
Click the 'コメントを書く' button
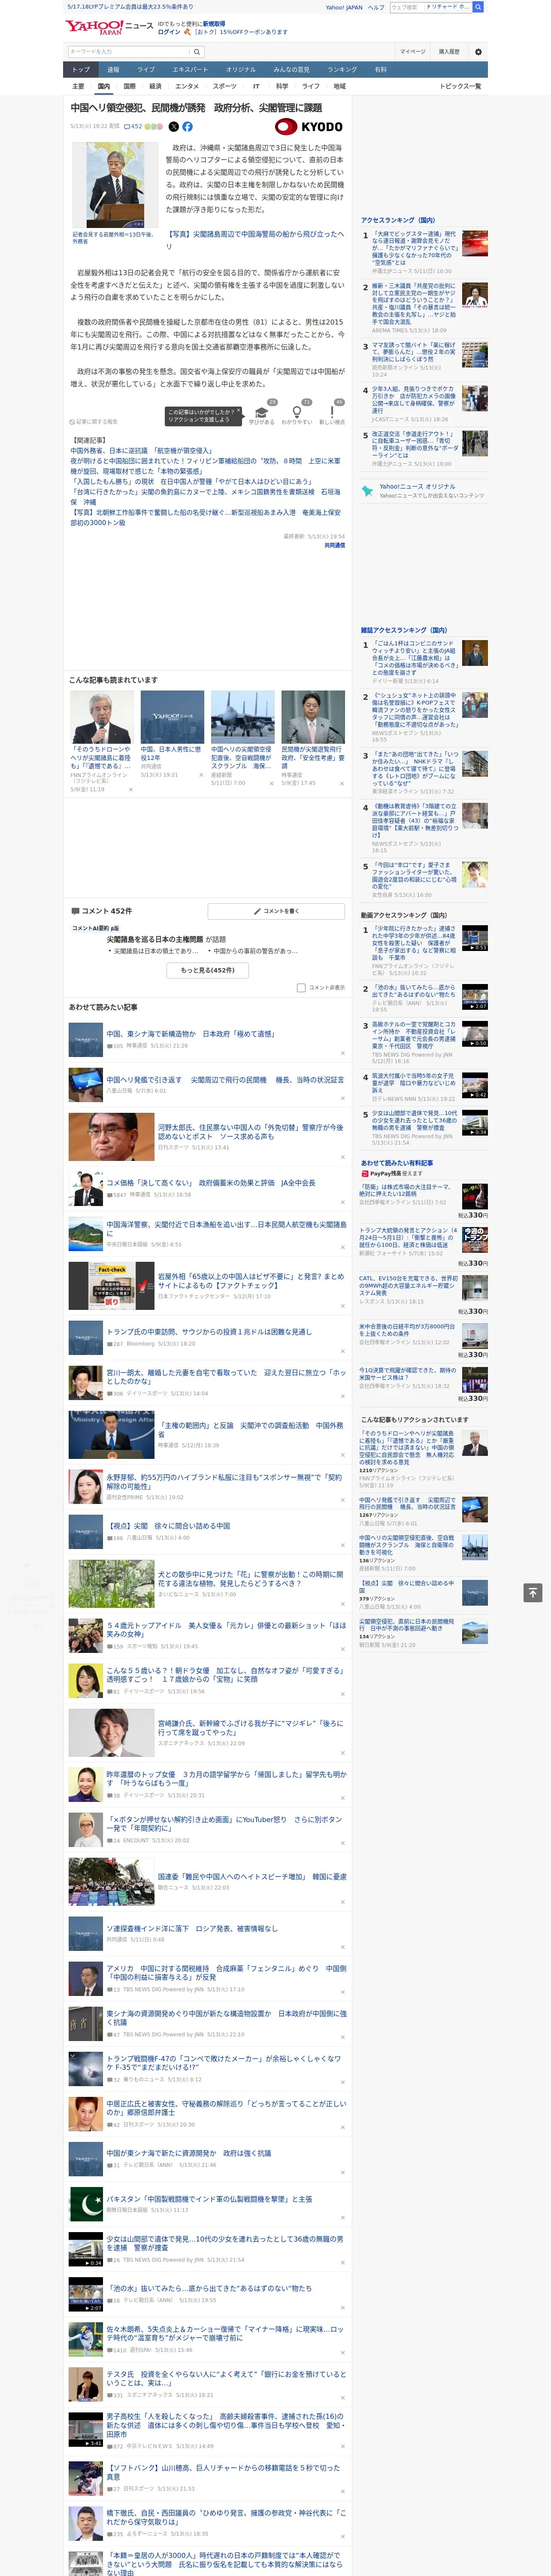pos(276,911)
